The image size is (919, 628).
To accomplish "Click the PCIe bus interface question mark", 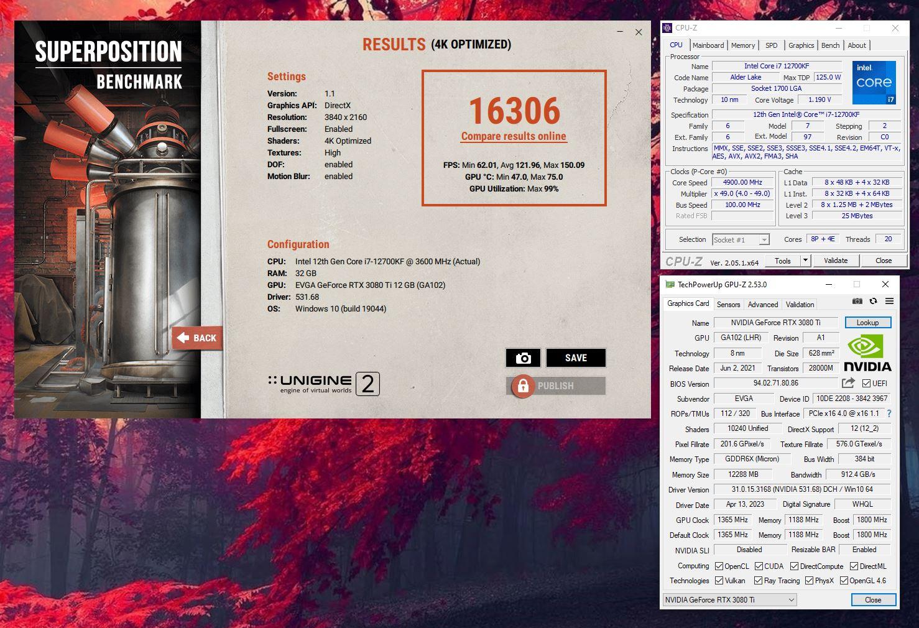I will [x=889, y=413].
